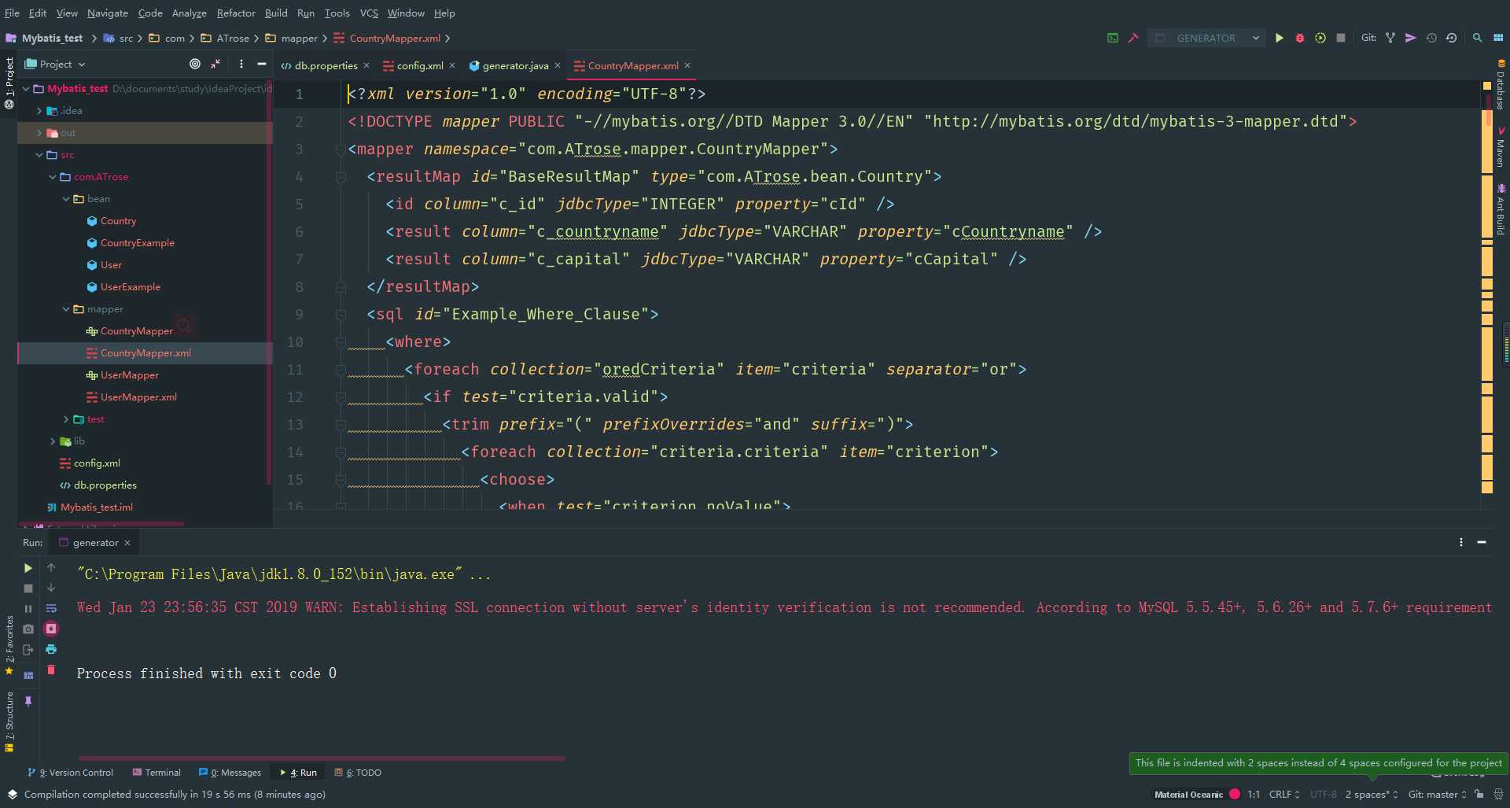Open the Refactor menu
Viewport: 1510px width, 808px height.
[236, 13]
